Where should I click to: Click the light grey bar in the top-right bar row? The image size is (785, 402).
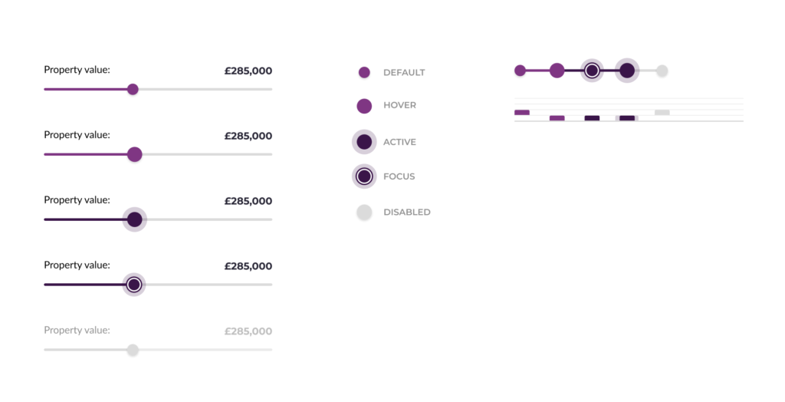(662, 113)
